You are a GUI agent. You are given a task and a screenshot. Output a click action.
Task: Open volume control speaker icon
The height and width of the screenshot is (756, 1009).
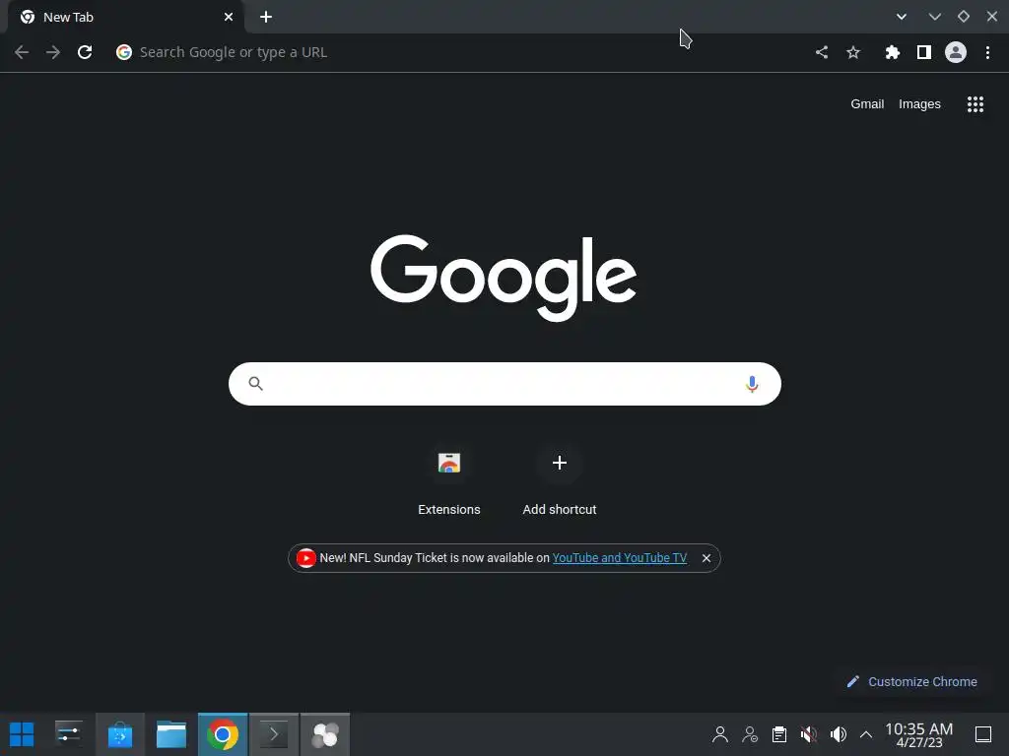coord(838,734)
